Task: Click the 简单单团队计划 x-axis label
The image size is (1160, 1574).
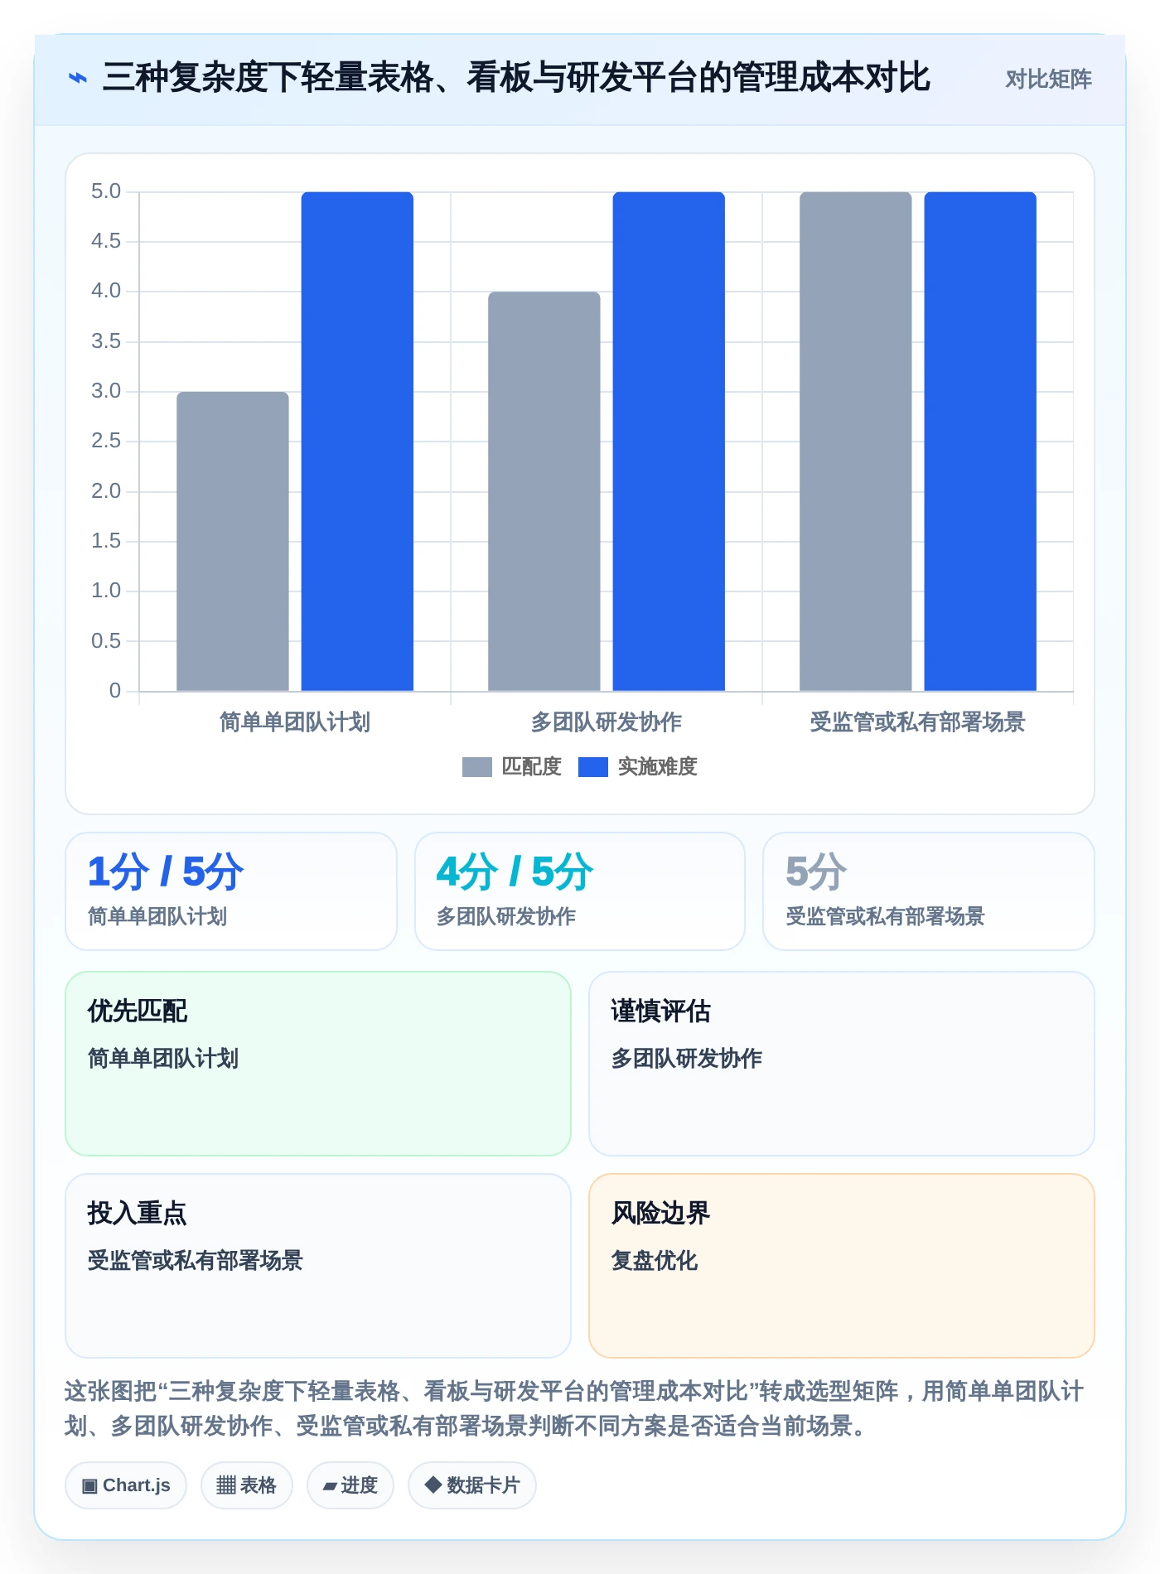Action: [x=295, y=722]
